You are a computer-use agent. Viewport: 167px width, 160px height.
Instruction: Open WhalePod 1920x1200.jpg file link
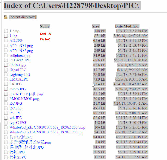coord(46,132)
